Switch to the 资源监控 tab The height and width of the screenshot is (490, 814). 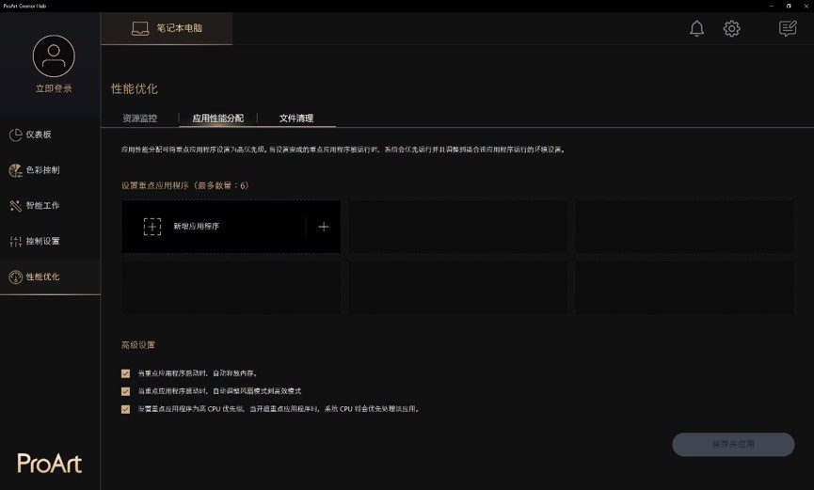pos(139,119)
